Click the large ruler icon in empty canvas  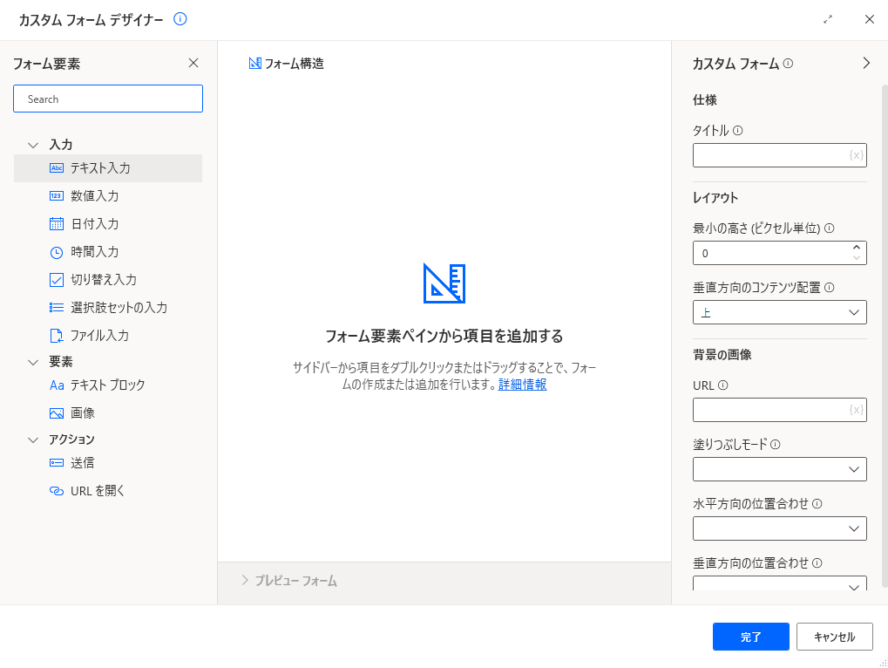pyautogui.click(x=444, y=283)
